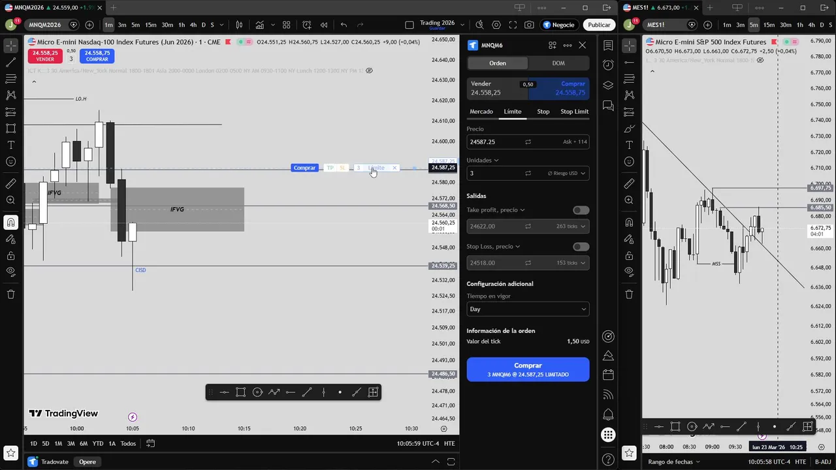Toggle lock all drawings in MNQ window

10,256
